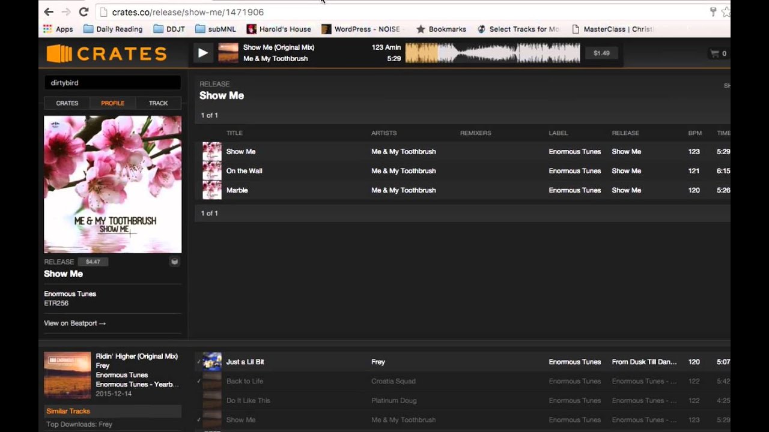Switch to the PROFILE tab
This screenshot has height=432, width=769.
(112, 103)
